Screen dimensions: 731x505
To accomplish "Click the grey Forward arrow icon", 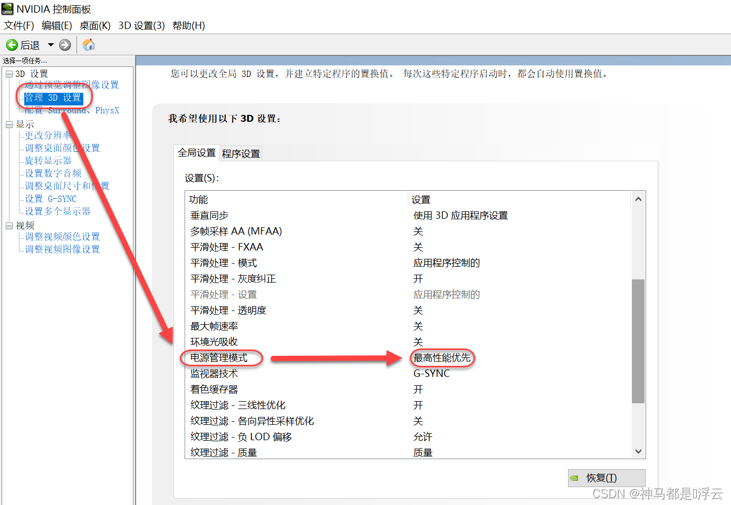I will click(x=65, y=45).
